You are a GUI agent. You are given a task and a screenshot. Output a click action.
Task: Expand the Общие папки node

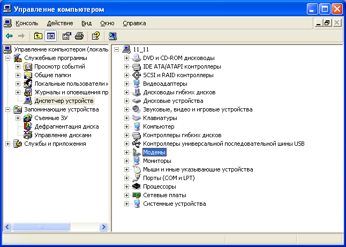click(18, 75)
